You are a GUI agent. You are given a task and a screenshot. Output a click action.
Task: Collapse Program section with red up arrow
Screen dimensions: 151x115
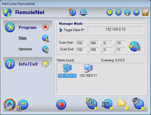(45, 27)
